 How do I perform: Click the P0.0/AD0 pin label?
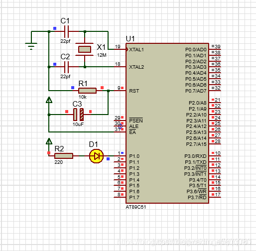(x=196, y=50)
